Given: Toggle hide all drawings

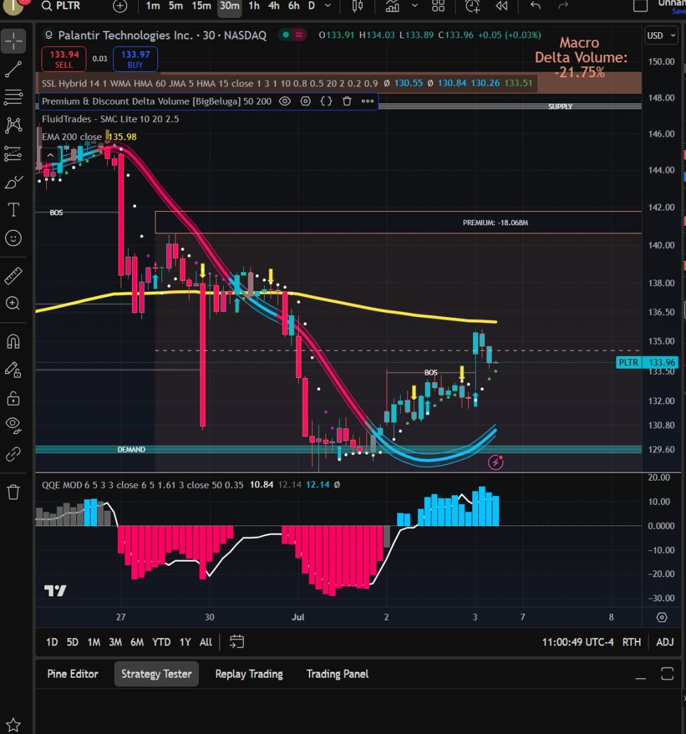Looking at the screenshot, I should tap(13, 426).
